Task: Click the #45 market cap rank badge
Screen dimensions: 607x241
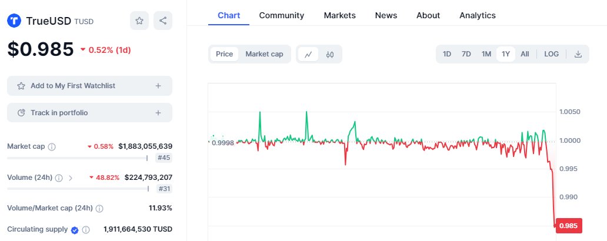Action: tap(164, 158)
